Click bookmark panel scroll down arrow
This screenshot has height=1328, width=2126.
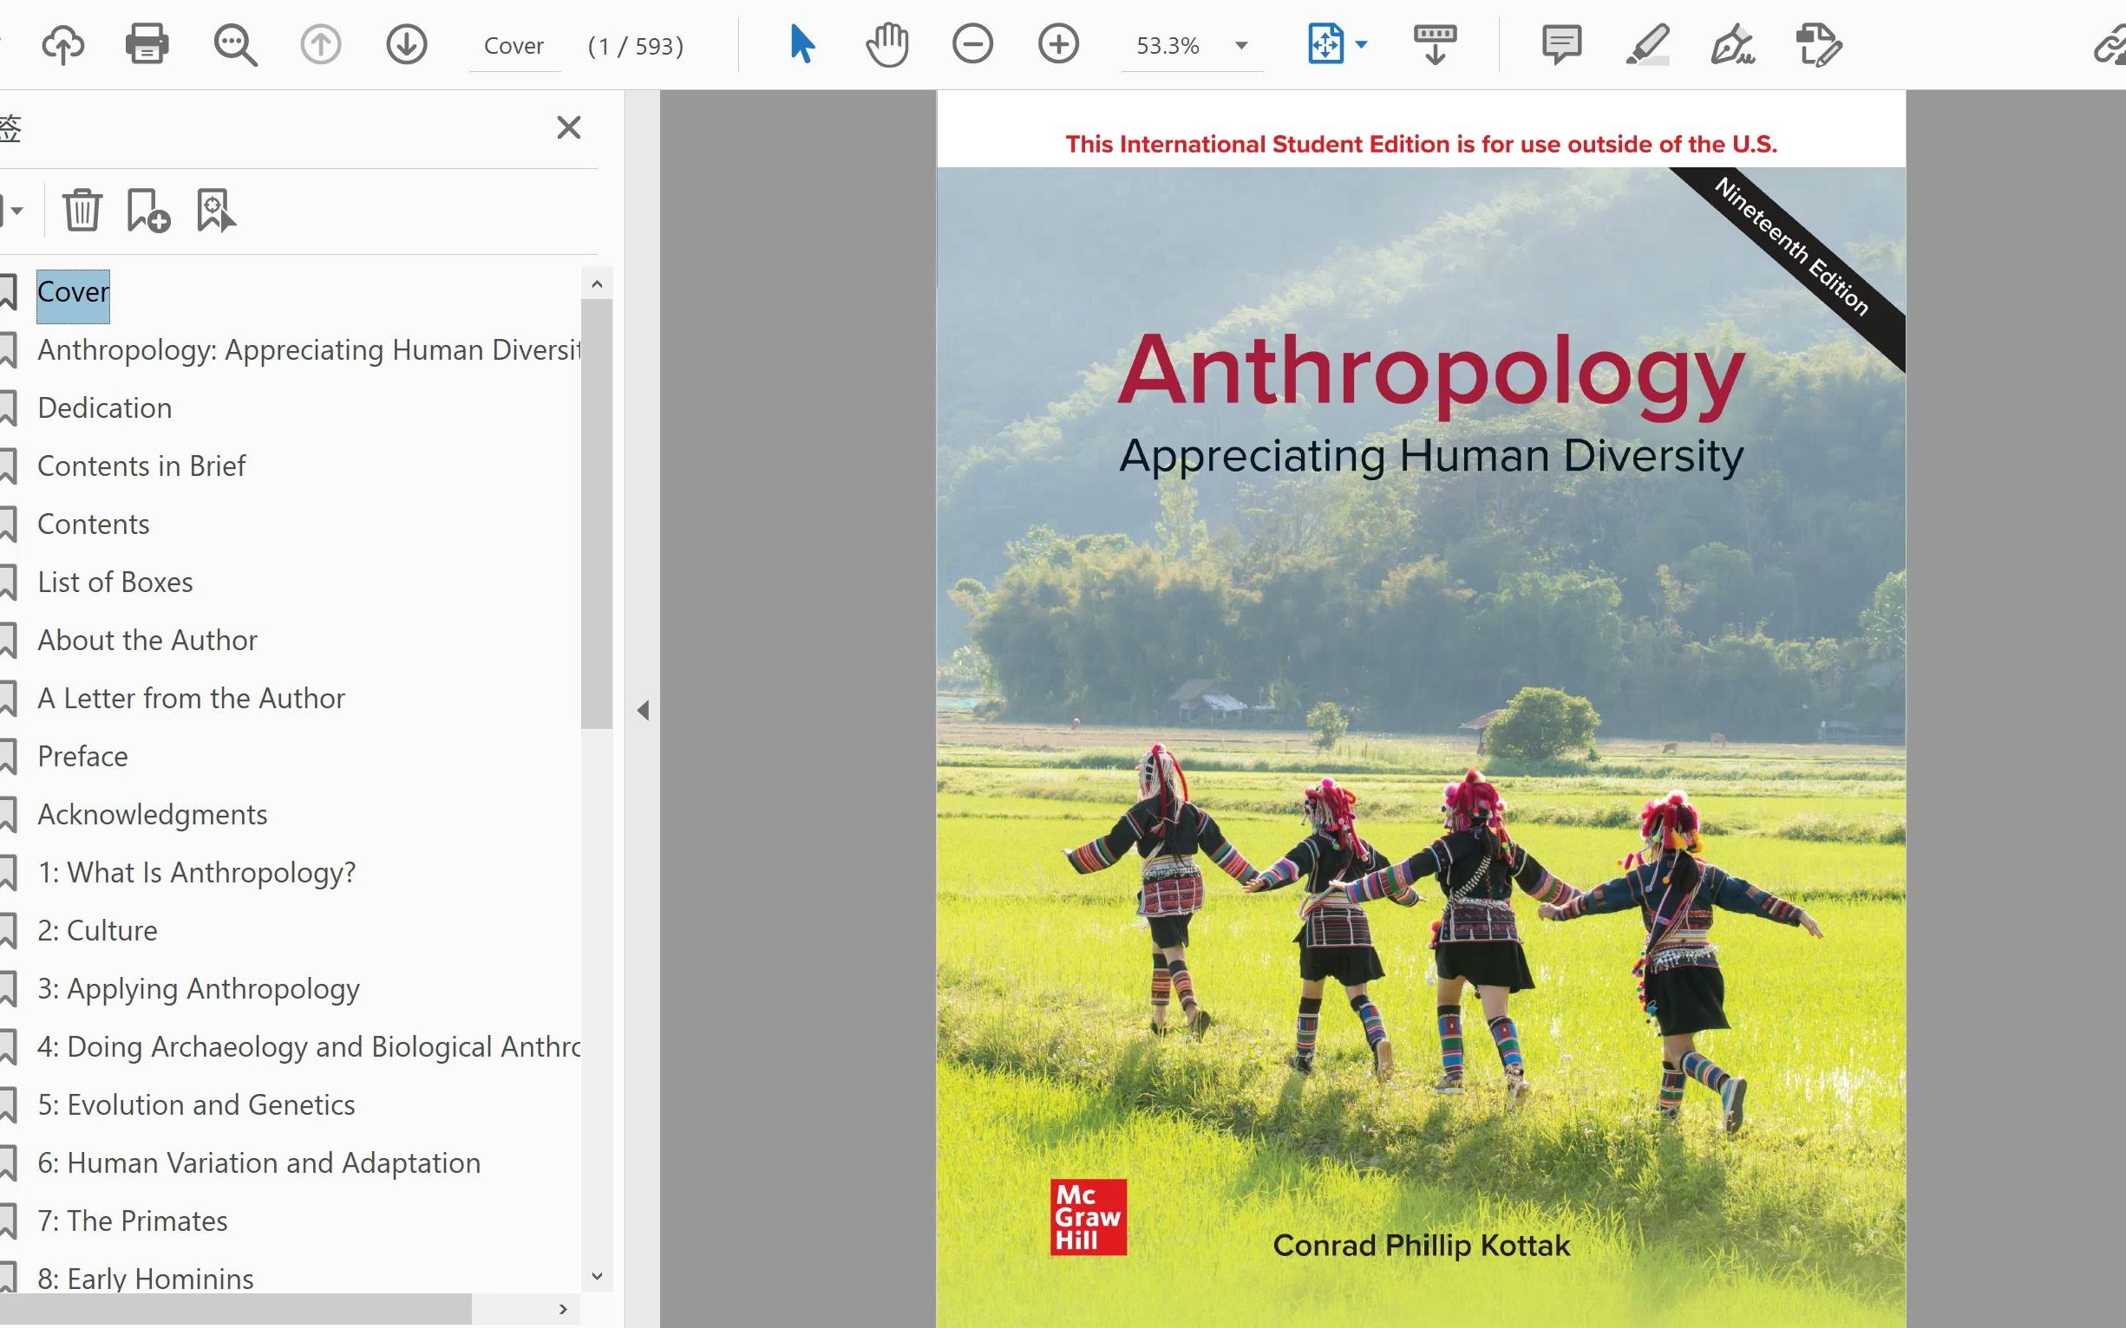pos(597,1276)
